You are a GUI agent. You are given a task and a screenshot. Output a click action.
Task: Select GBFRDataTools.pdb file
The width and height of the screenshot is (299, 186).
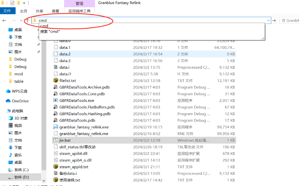[x=77, y=120]
